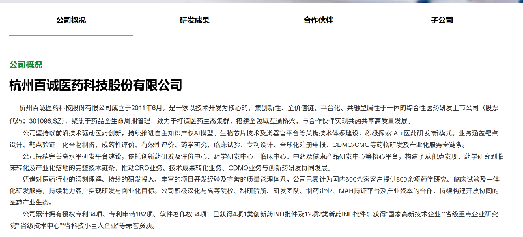This screenshot has height=237, width=523.
Task: Click the paragraph starting 公司累计拥有授权专利34项
Action: tap(254, 219)
